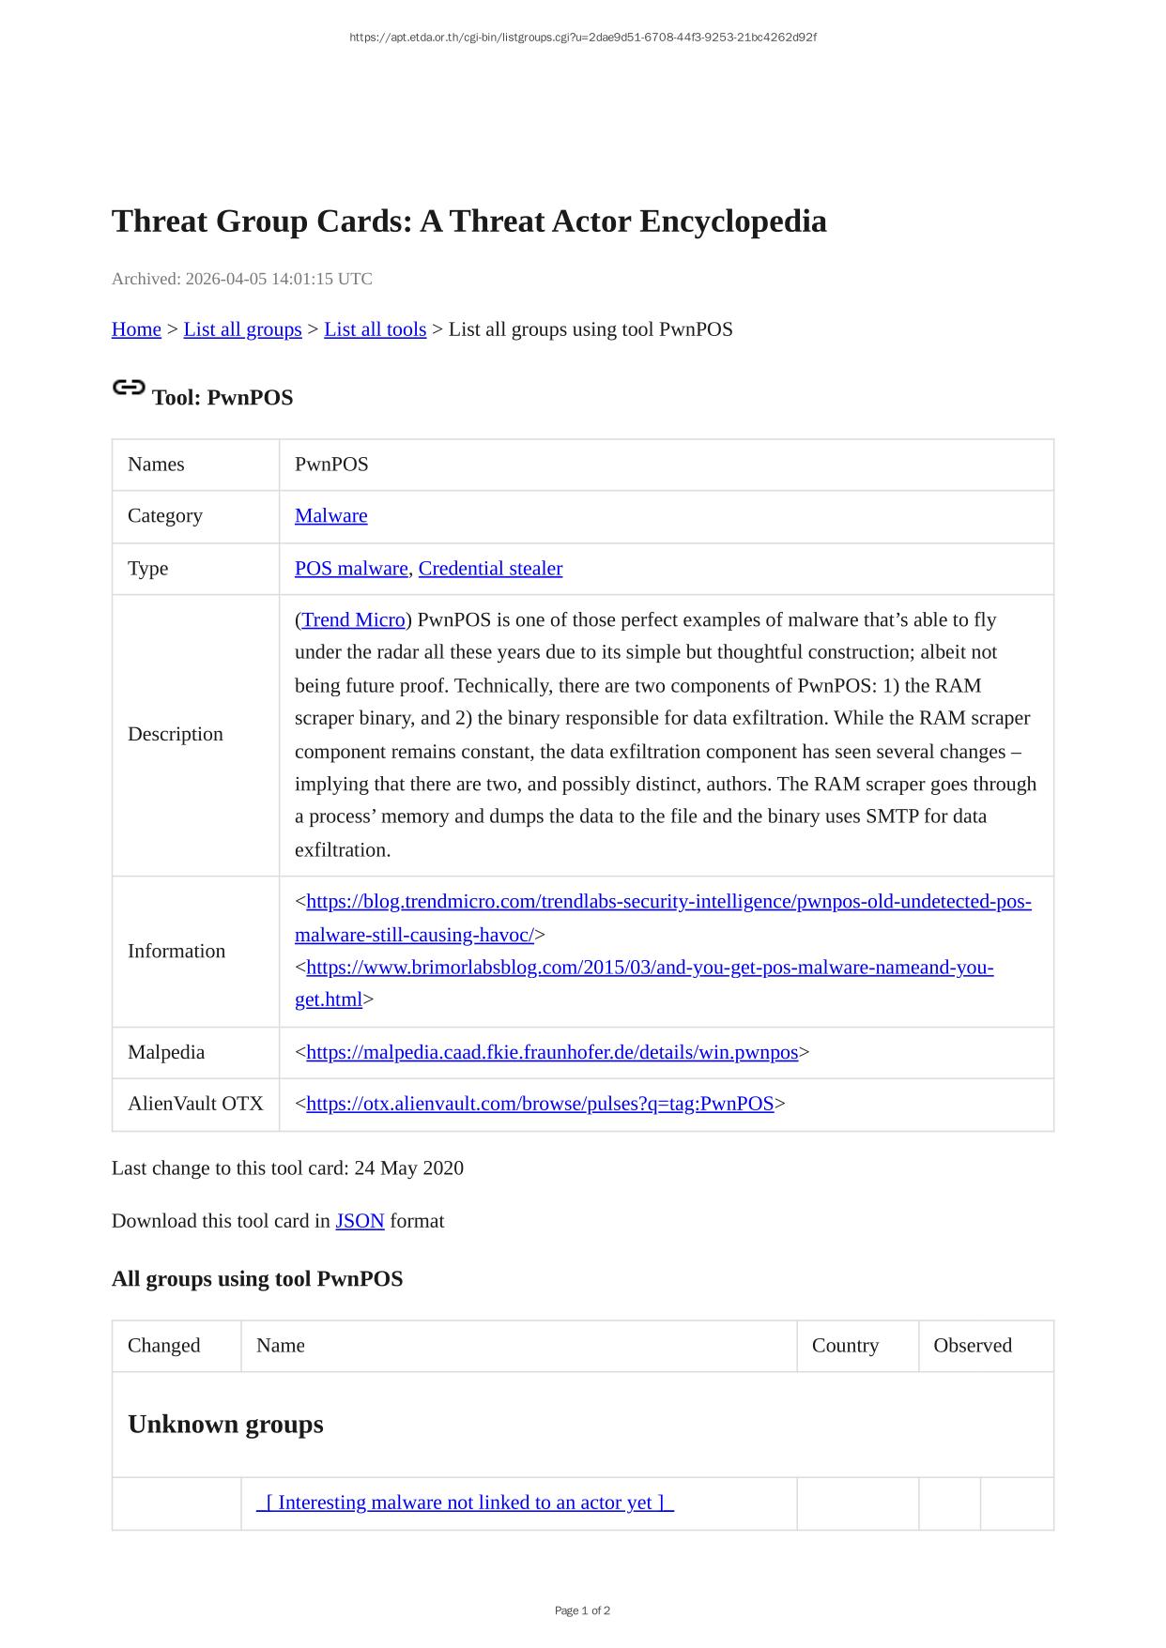Click the Country column header
This screenshot has height=1648, width=1166.
[845, 1346]
